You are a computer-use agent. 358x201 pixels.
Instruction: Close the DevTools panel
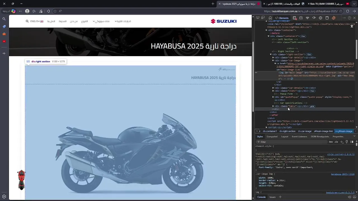(354, 18)
